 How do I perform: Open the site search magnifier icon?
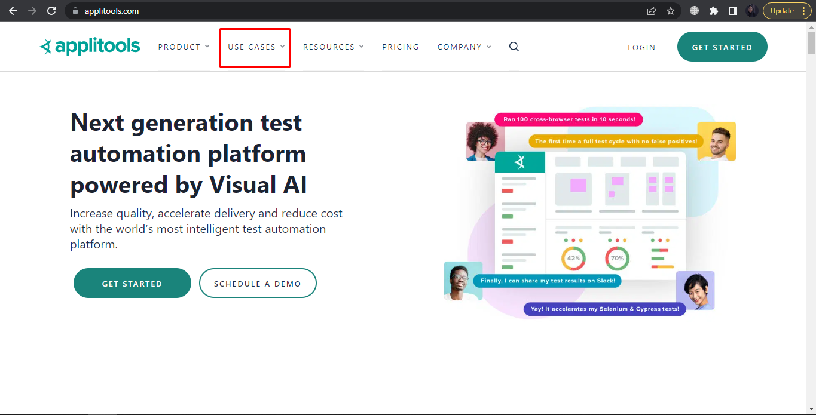pyautogui.click(x=514, y=47)
